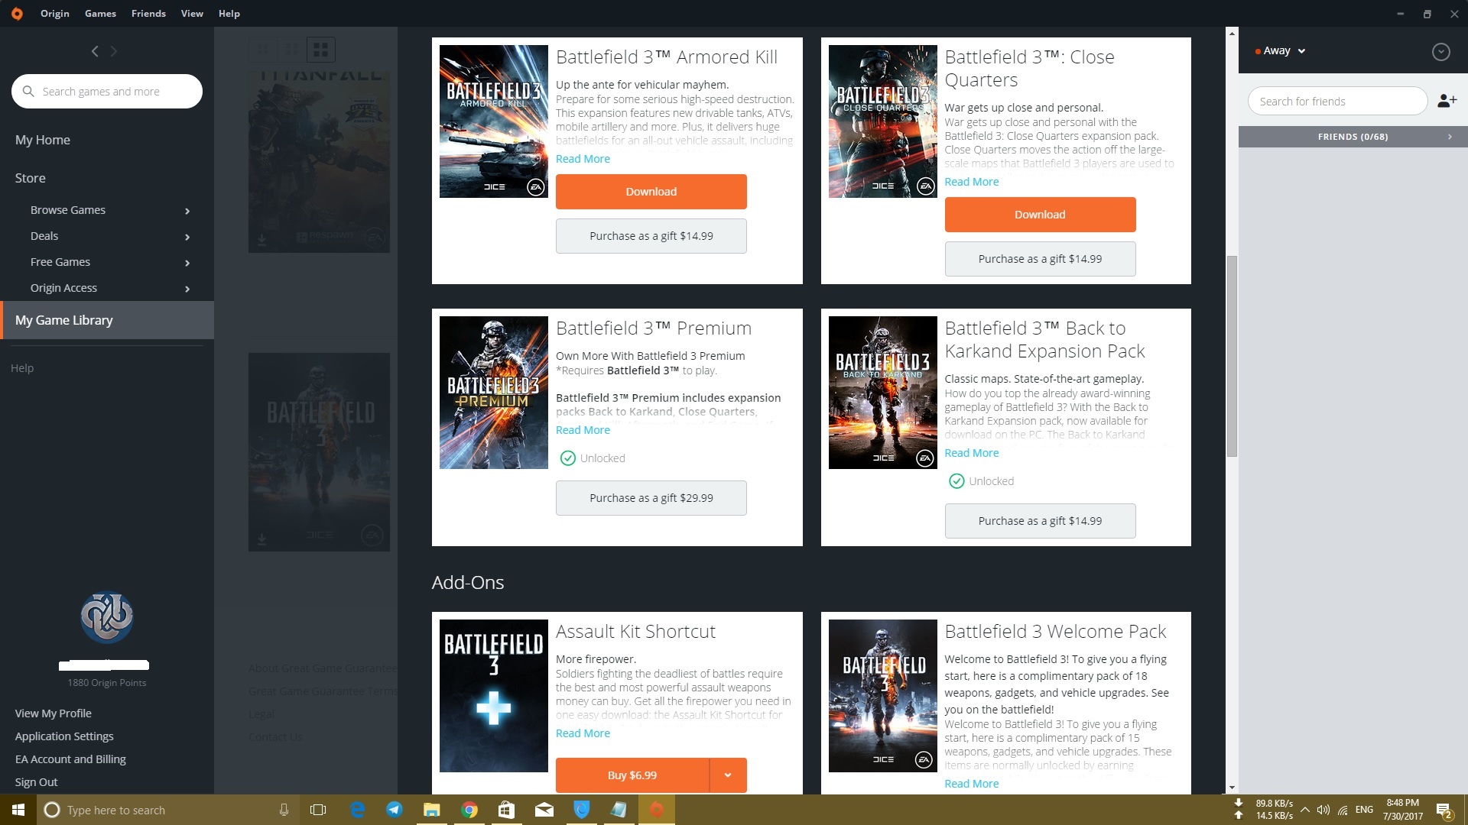Viewport: 1468px width, 825px height.
Task: Purchase Armored Kill as a gift for $14.99
Action: click(x=651, y=236)
